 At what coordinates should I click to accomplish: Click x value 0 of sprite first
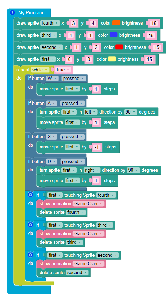pyautogui.click(x=69, y=60)
